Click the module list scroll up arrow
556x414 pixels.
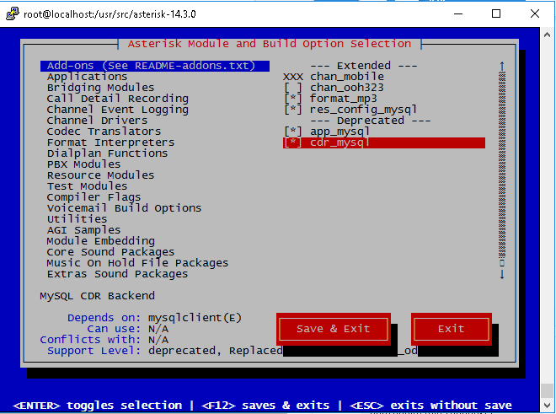(502, 66)
